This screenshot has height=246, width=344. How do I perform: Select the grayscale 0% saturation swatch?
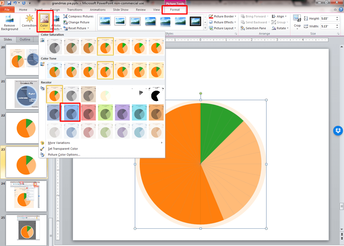[x=55, y=46]
